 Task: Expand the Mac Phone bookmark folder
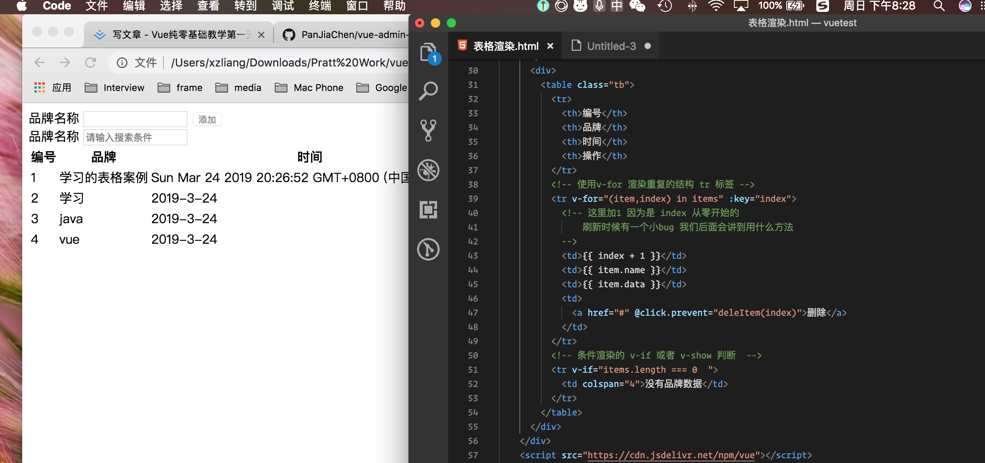(309, 87)
